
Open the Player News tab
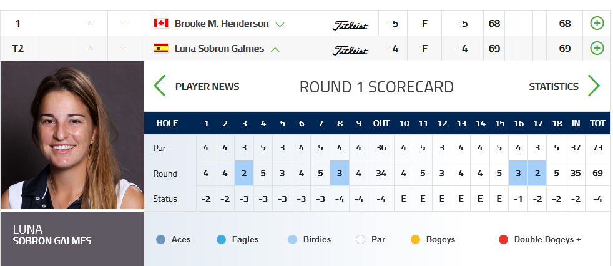click(x=207, y=87)
